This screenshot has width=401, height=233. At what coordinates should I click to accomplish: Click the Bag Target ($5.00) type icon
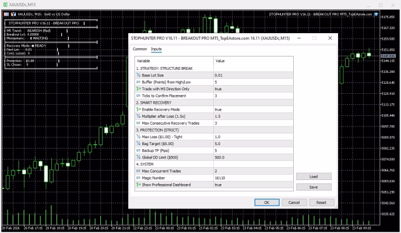pos(138,143)
